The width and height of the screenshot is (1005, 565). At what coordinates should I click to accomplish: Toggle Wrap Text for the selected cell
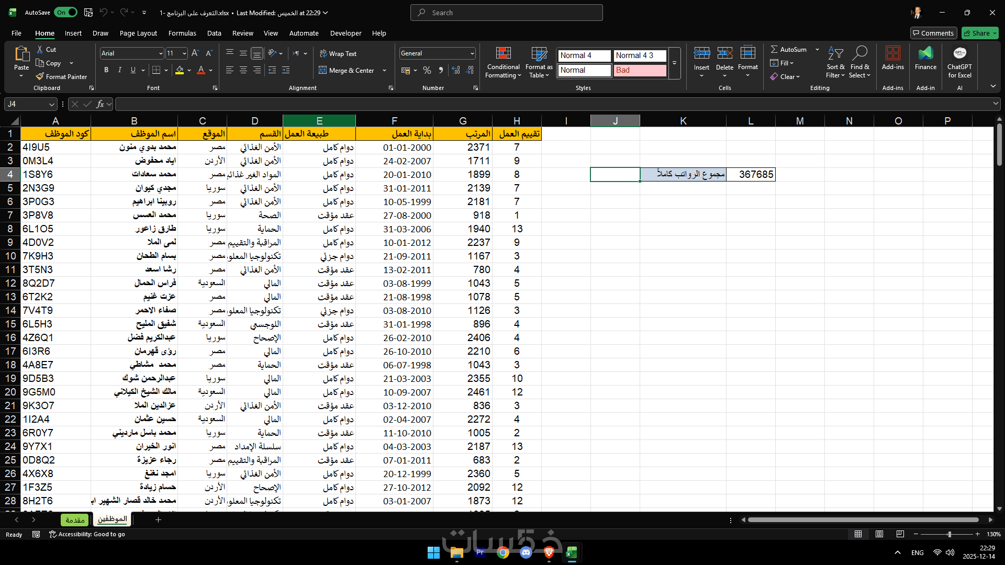[338, 54]
